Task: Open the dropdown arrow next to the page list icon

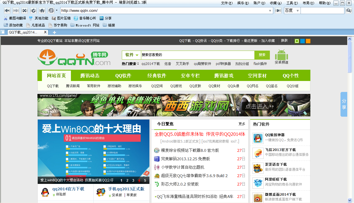Action: pyautogui.click(x=57, y=11)
